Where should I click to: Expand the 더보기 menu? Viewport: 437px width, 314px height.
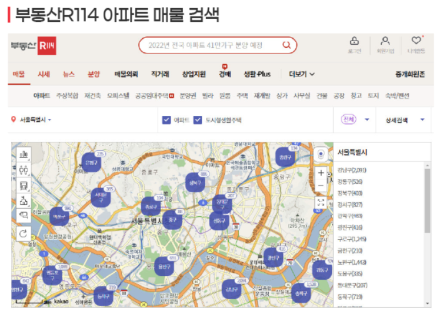[x=302, y=74]
